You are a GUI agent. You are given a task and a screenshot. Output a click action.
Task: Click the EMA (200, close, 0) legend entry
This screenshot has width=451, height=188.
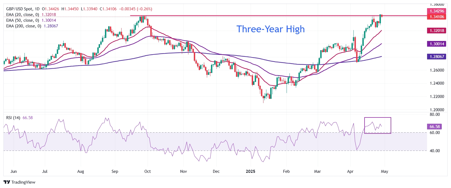(x=24, y=26)
